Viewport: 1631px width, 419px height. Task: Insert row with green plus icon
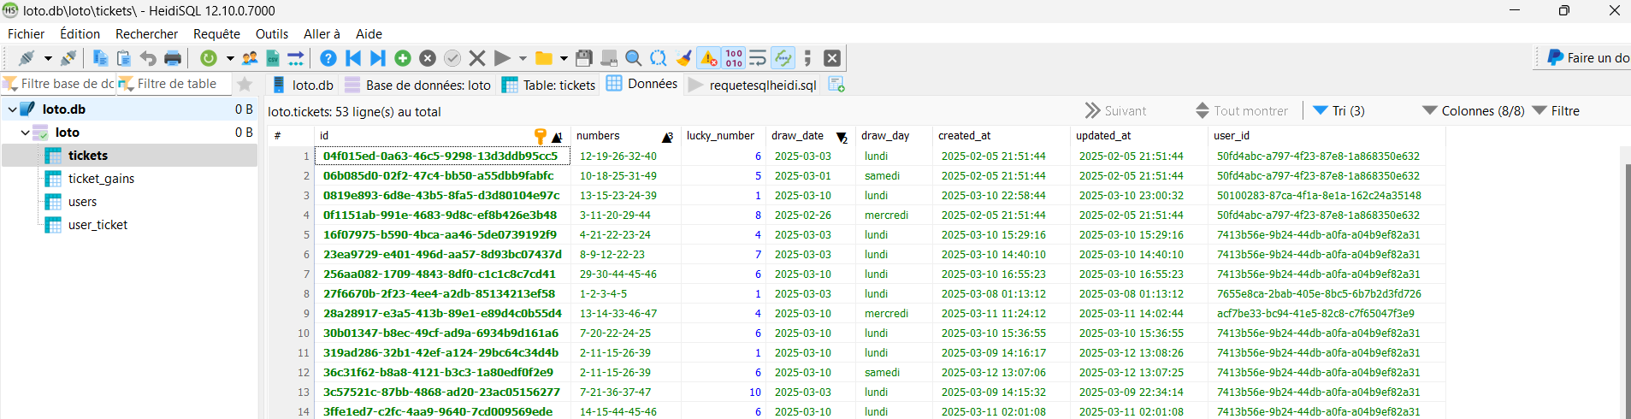tap(403, 58)
